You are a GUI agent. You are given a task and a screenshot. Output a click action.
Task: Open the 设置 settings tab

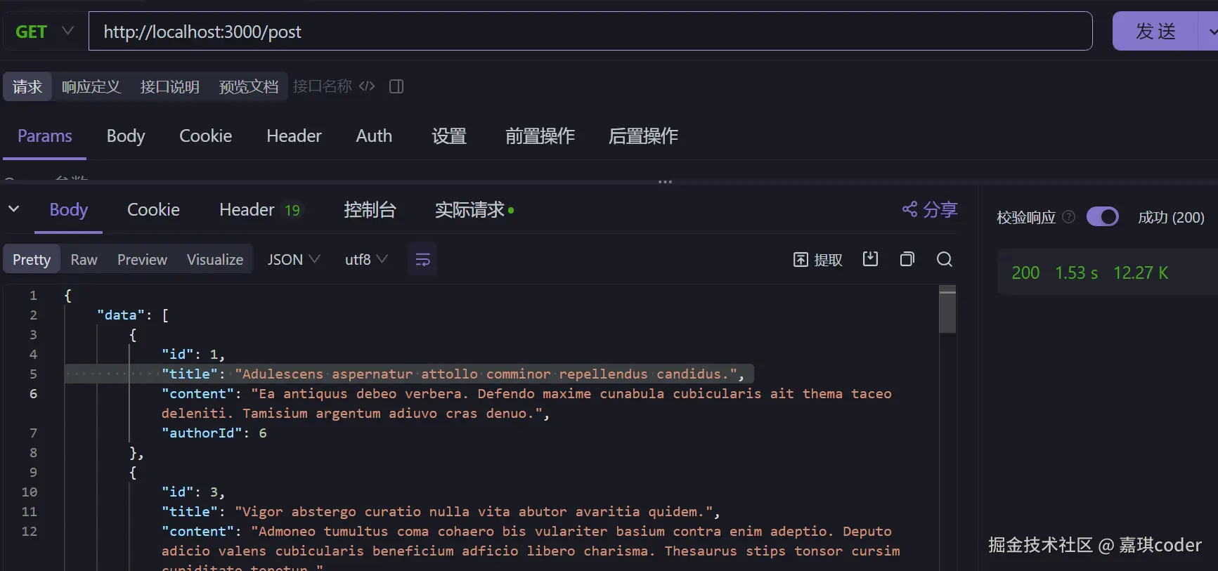click(449, 136)
